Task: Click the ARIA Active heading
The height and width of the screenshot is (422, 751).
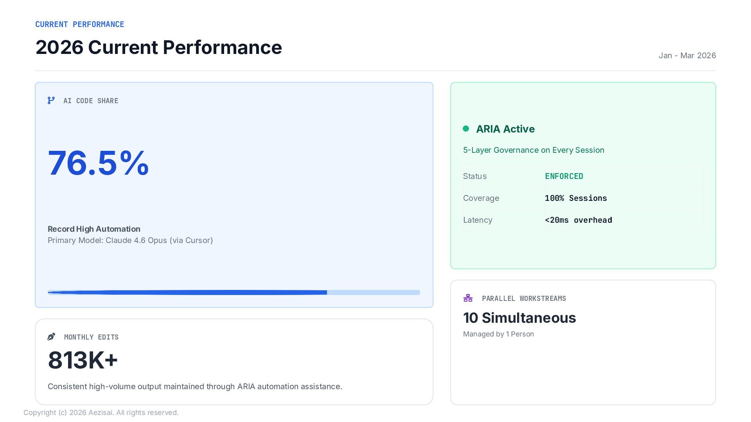Action: 505,129
